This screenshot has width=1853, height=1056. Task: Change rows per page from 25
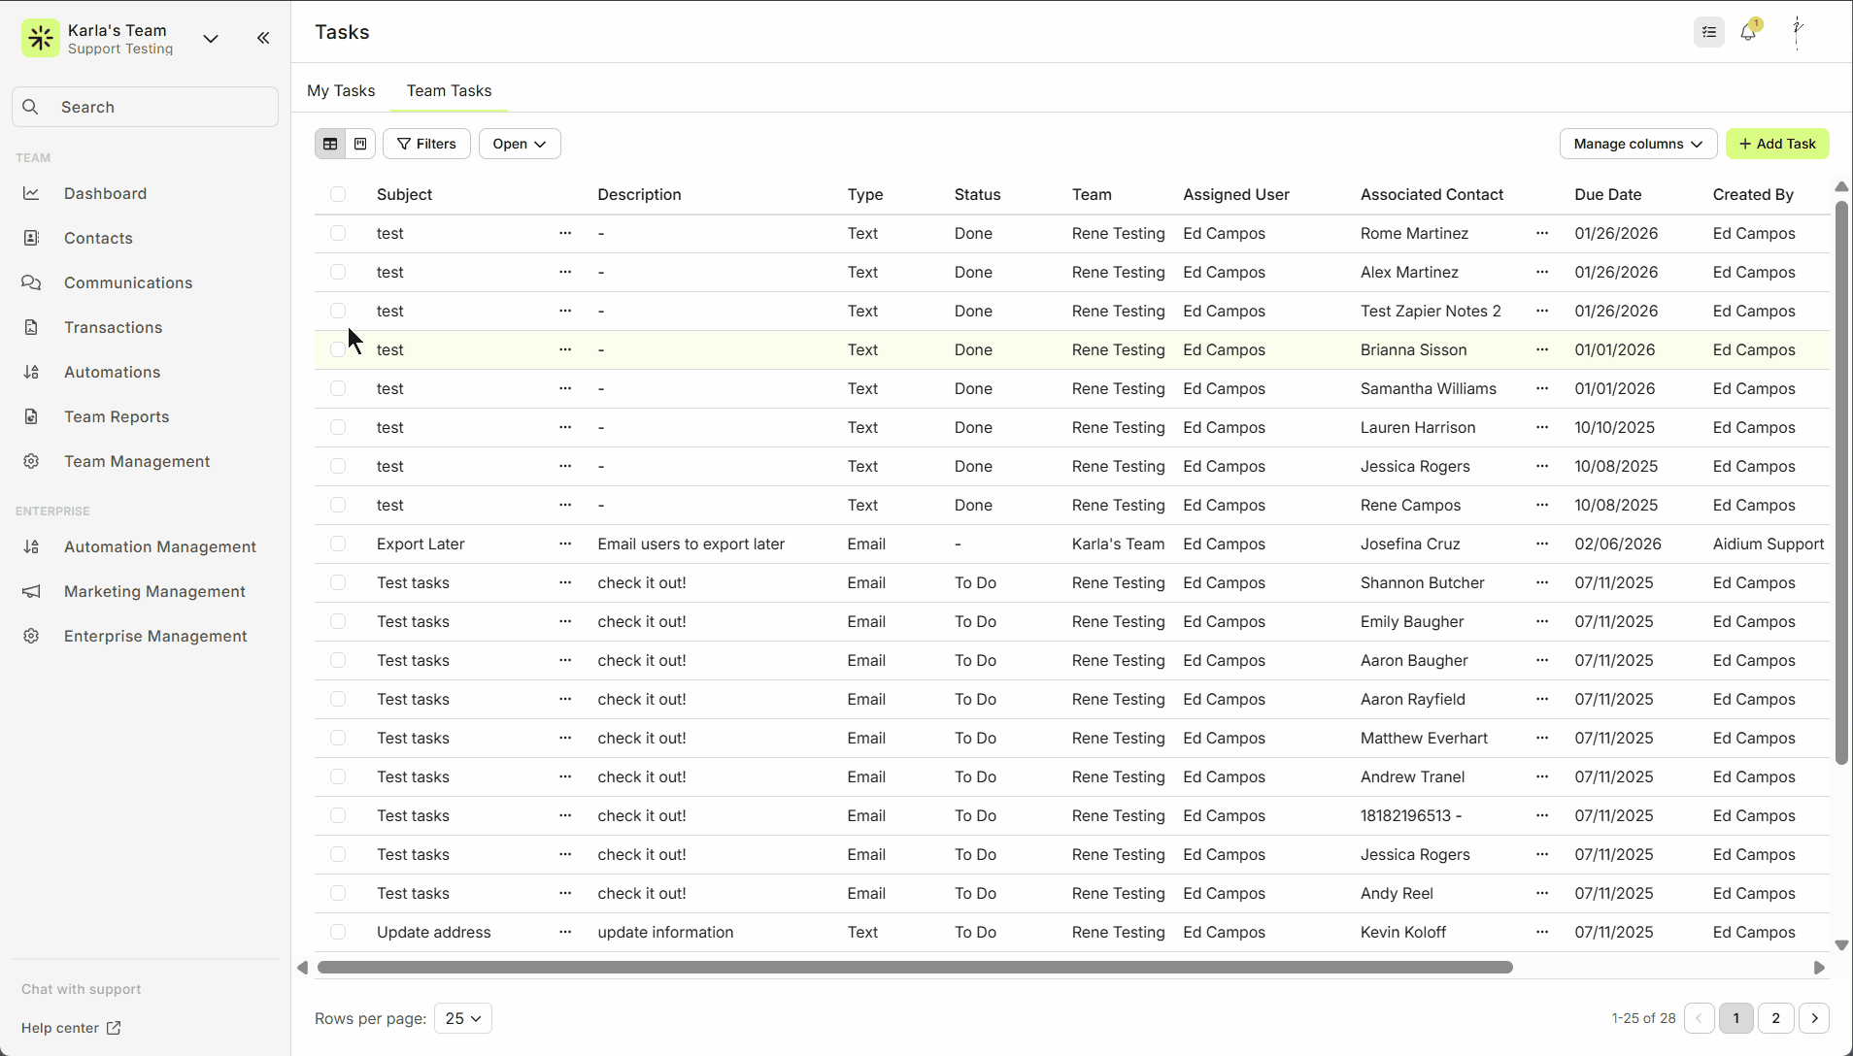(x=462, y=1018)
